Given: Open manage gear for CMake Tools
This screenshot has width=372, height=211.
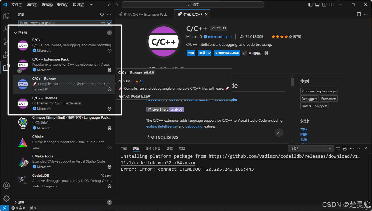Looking at the screenshot, I should pyautogui.click(x=109, y=167).
